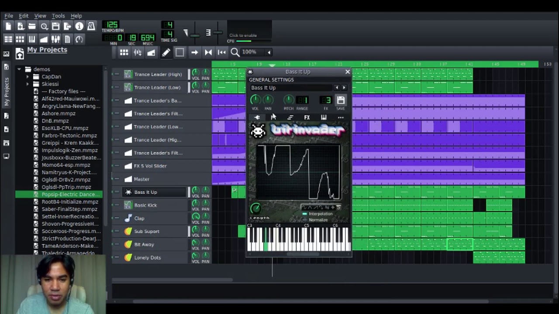559x314 pixels.
Task: Select the edit/selection mode tool
Action: click(x=179, y=52)
